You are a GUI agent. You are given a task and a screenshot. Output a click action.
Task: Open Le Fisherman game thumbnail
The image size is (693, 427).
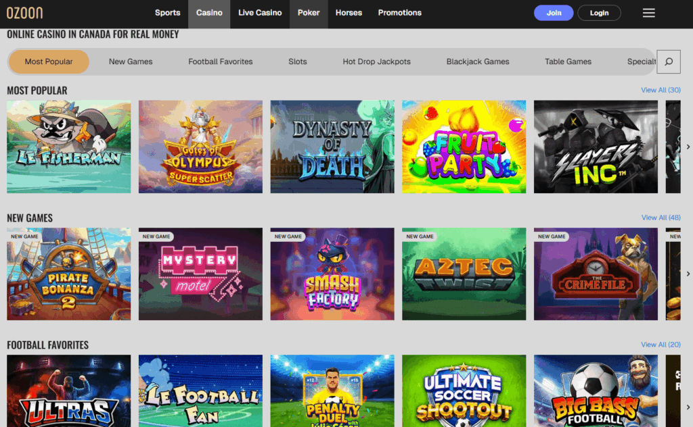click(x=69, y=147)
